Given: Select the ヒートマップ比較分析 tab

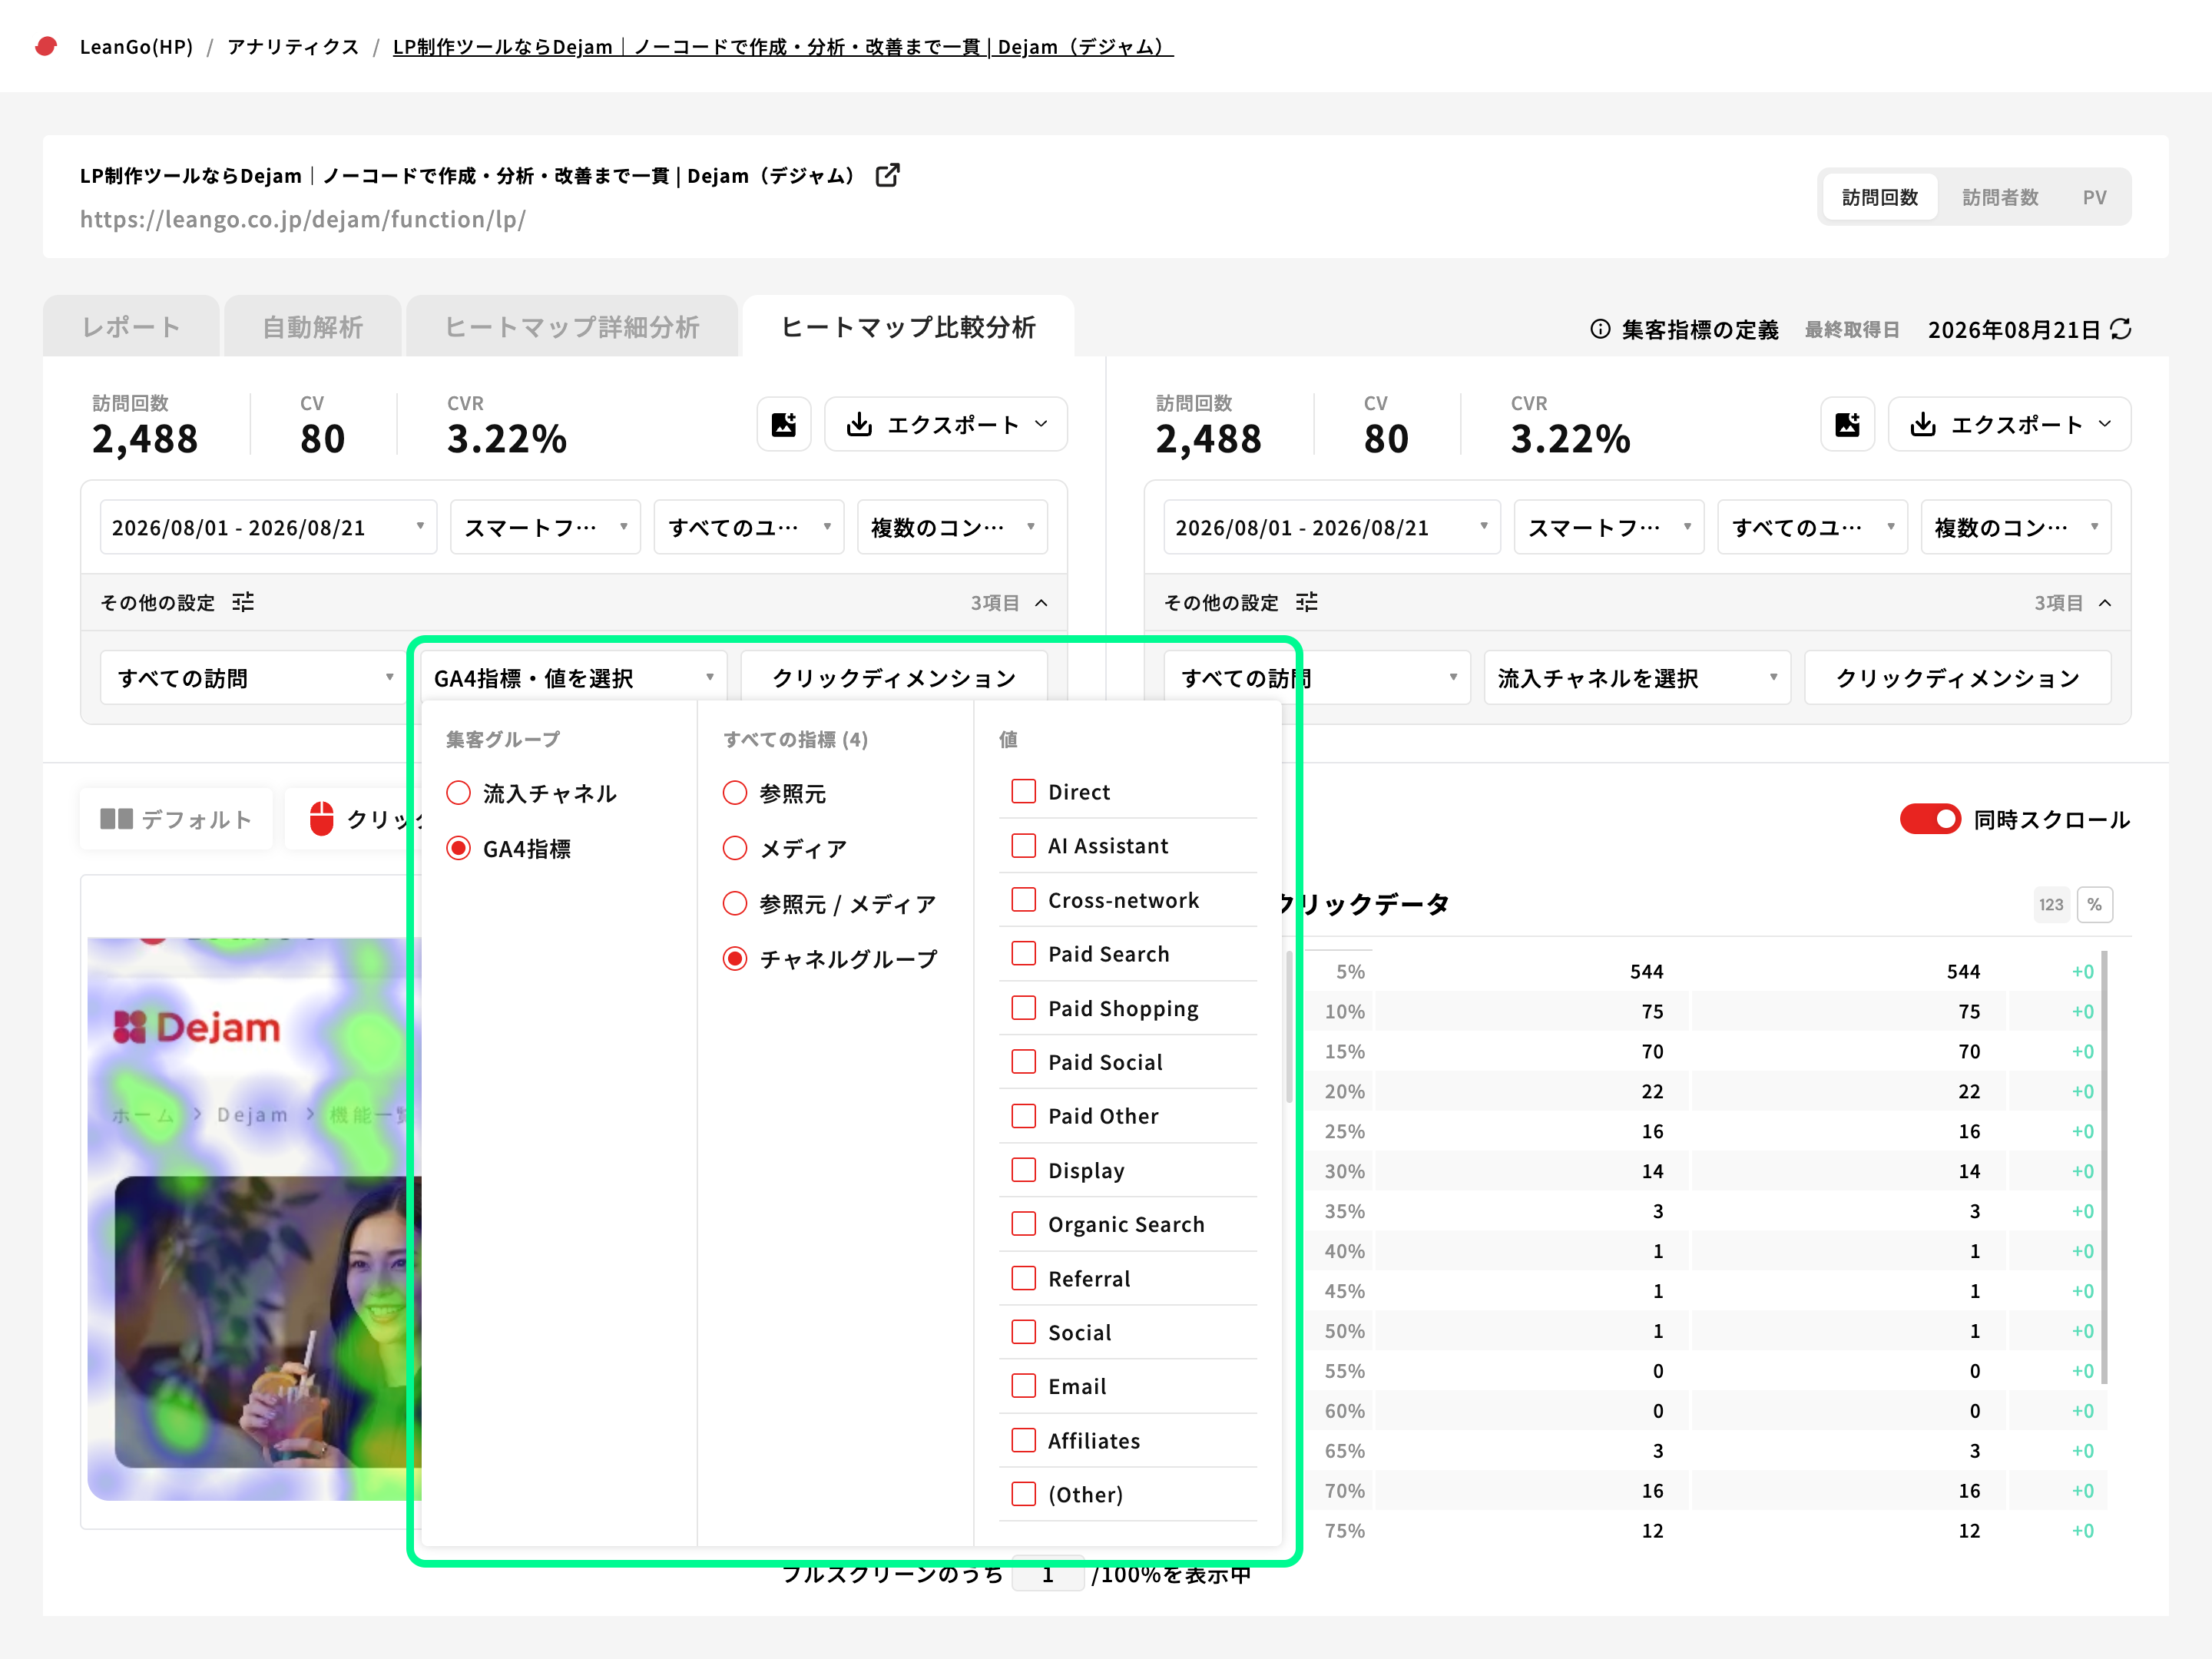Looking at the screenshot, I should click(x=908, y=327).
